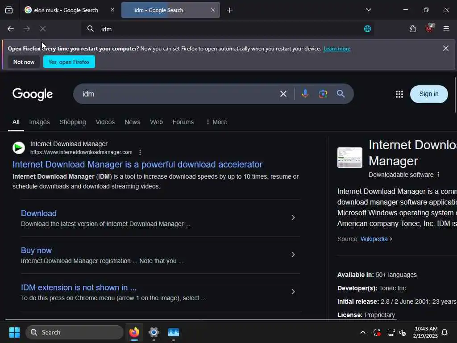The width and height of the screenshot is (457, 343).
Task: Dismiss the Firefox startup notification bar
Action: 446,48
